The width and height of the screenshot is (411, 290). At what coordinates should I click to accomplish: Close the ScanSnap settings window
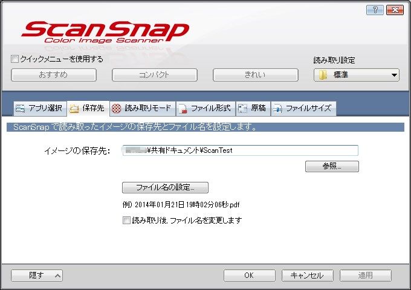point(395,10)
